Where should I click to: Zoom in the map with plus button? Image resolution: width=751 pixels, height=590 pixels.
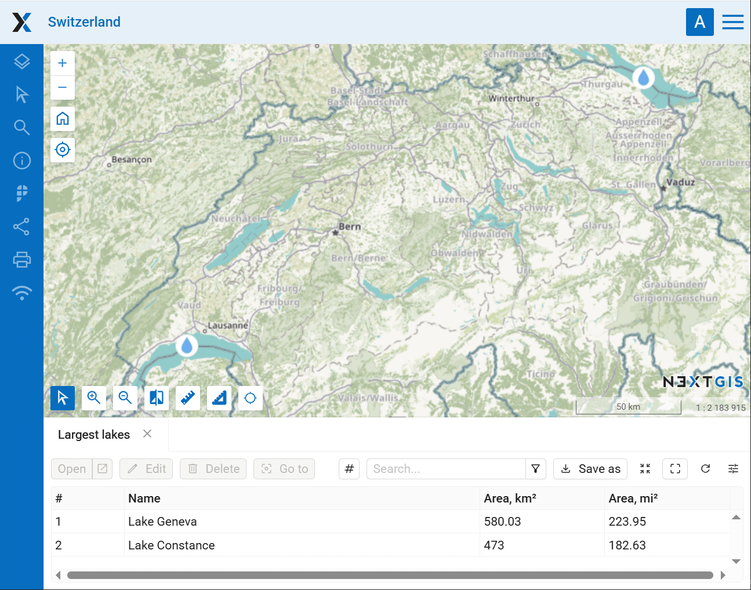pos(63,63)
